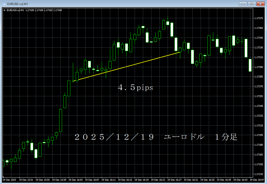This screenshot has width=267, height=184.
Task: Click the 1.17270 price scale label
Action: (259, 86)
